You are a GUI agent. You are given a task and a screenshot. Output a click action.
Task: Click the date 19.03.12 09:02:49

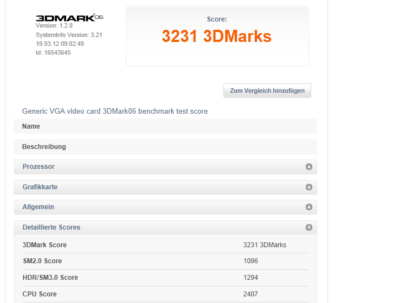(x=60, y=44)
